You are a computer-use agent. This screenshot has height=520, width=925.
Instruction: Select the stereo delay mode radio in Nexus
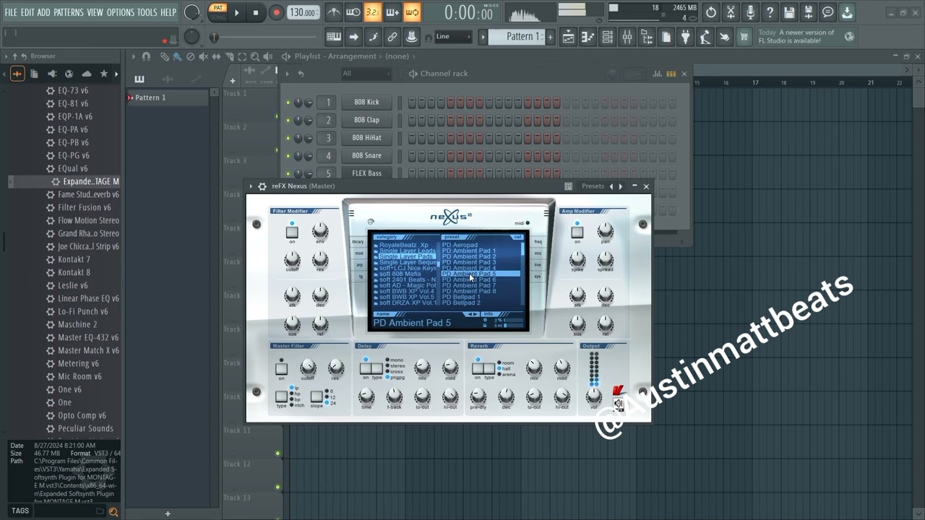coord(387,365)
